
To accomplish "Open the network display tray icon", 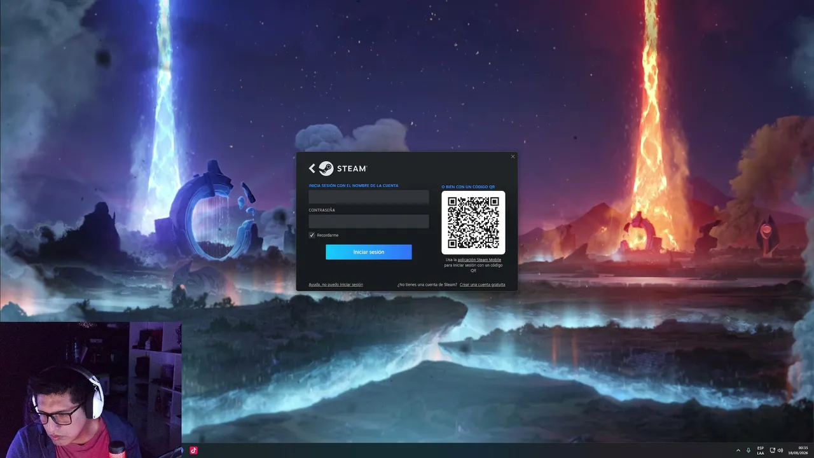I will click(x=772, y=450).
